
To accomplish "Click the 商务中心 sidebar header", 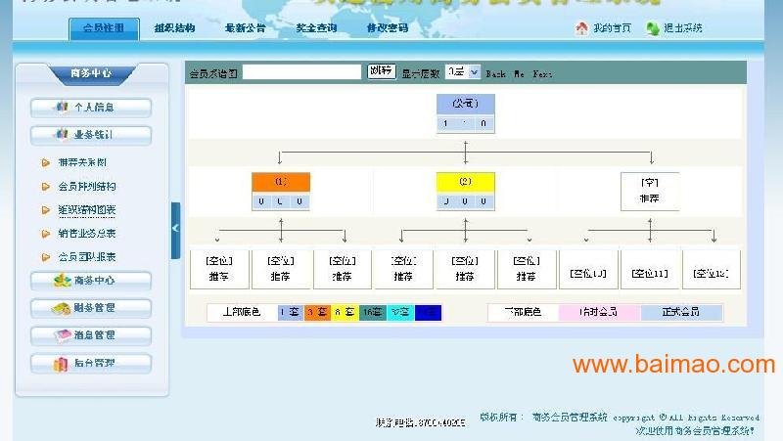I will [x=91, y=73].
